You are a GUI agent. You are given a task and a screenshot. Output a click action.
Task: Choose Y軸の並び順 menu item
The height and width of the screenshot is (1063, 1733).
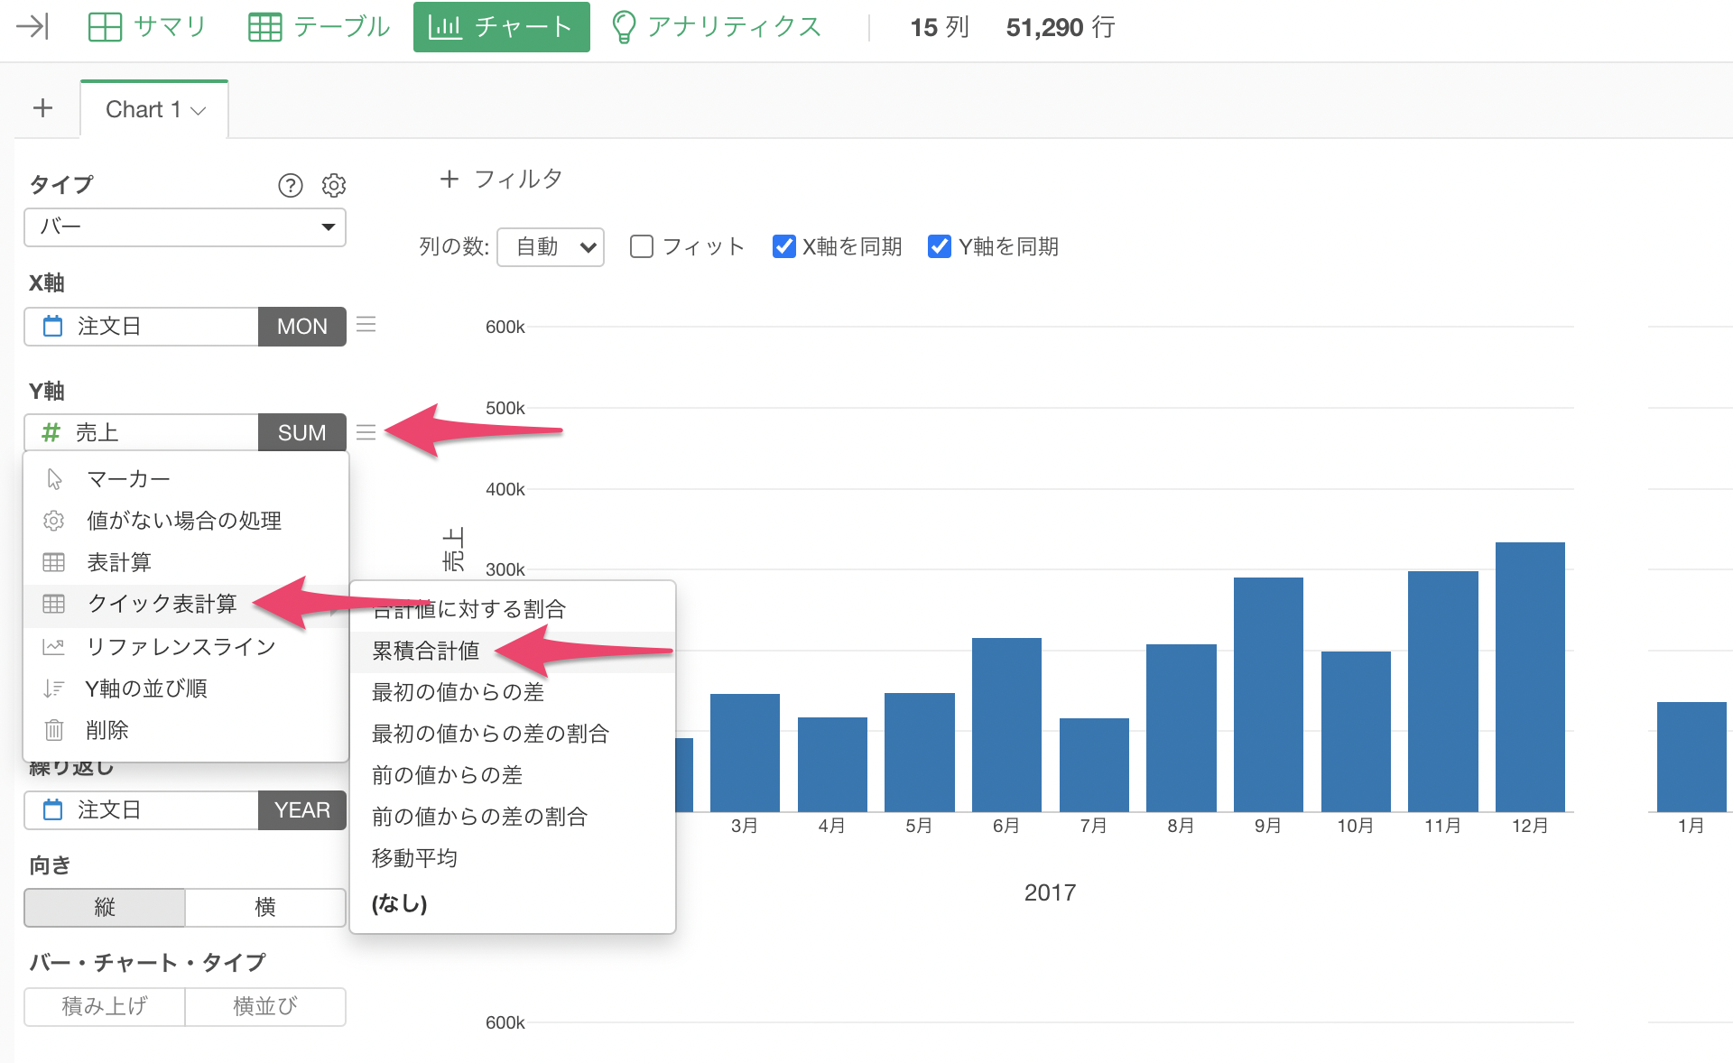pos(185,689)
